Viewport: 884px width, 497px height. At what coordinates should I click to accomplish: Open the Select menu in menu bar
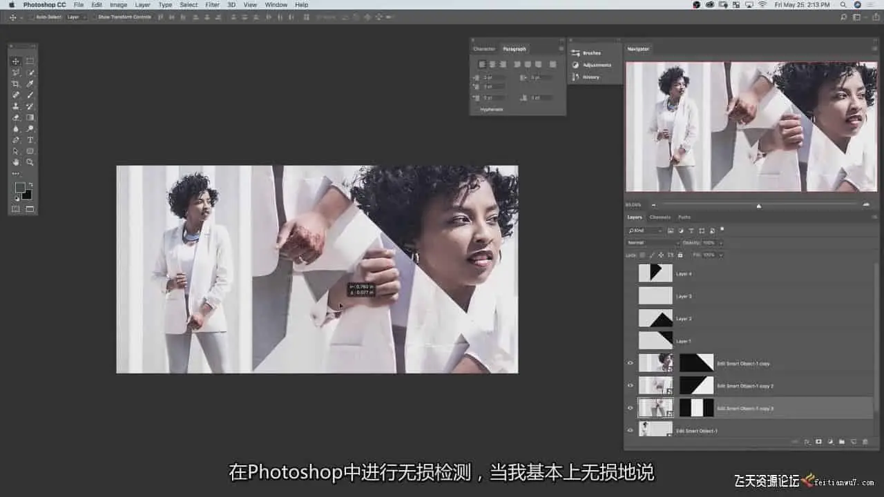tap(189, 5)
